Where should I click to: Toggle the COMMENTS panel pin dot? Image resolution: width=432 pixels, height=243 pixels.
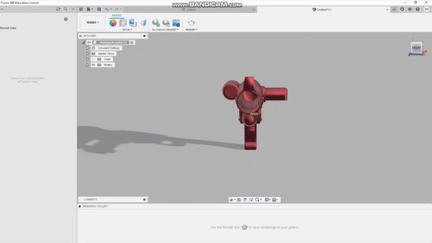pos(144,200)
